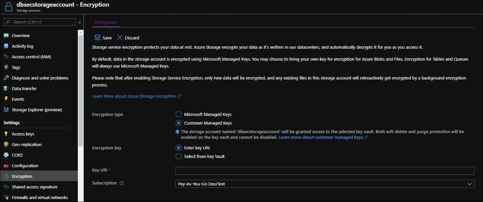Open the Subscription dropdown
483x202 pixels.
pyautogui.click(x=325, y=184)
